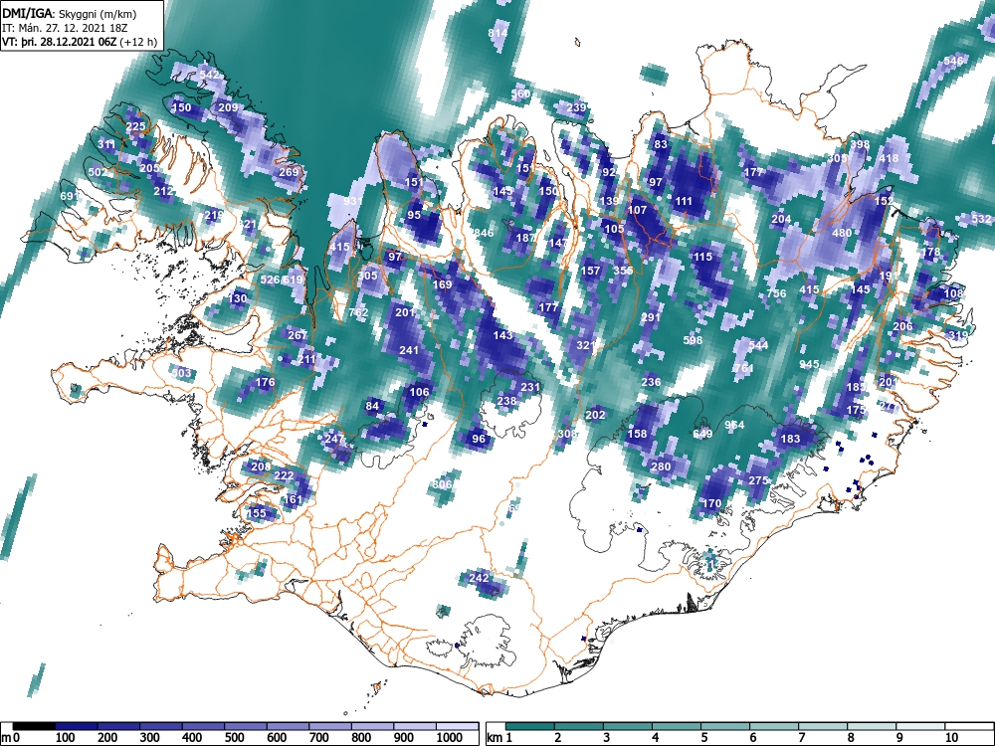Image resolution: width=995 pixels, height=746 pixels.
Task: Click the pale lavender 900–1000 m legend swatch
Action: tap(416, 726)
